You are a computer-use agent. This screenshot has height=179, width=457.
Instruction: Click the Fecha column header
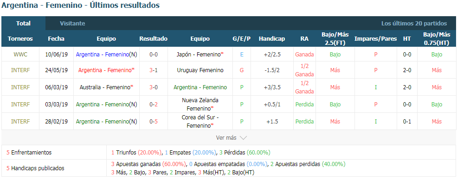[56, 39]
